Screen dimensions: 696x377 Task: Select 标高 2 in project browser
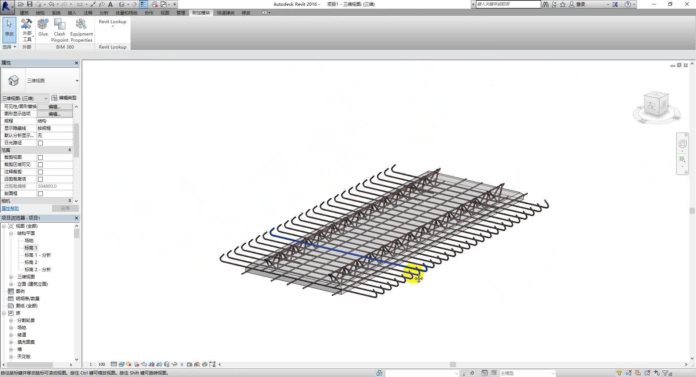pos(31,262)
